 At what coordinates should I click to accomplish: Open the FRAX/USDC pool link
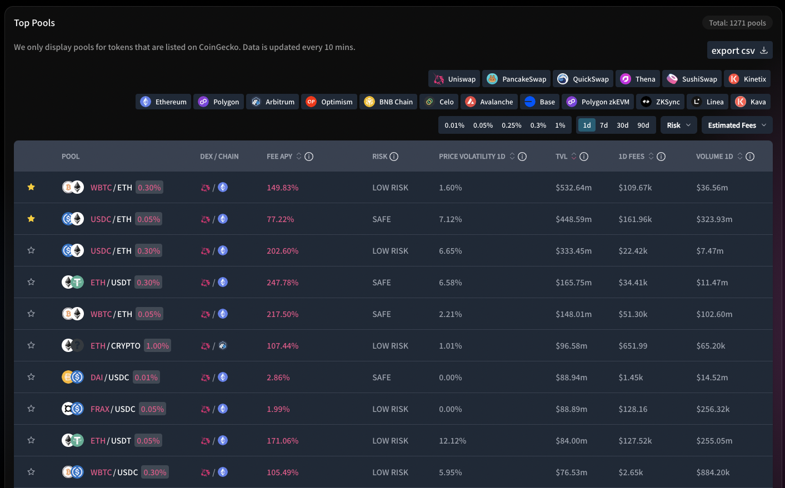click(x=113, y=409)
